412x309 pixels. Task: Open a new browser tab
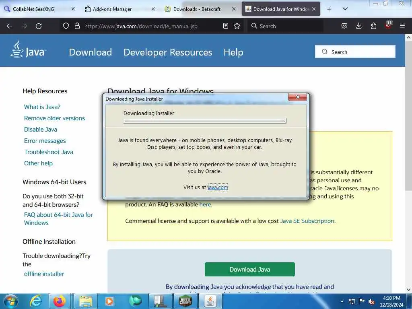click(329, 9)
